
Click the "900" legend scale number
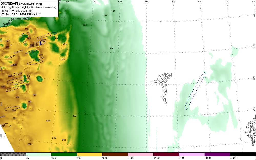pyautogui.click(x=105, y=158)
